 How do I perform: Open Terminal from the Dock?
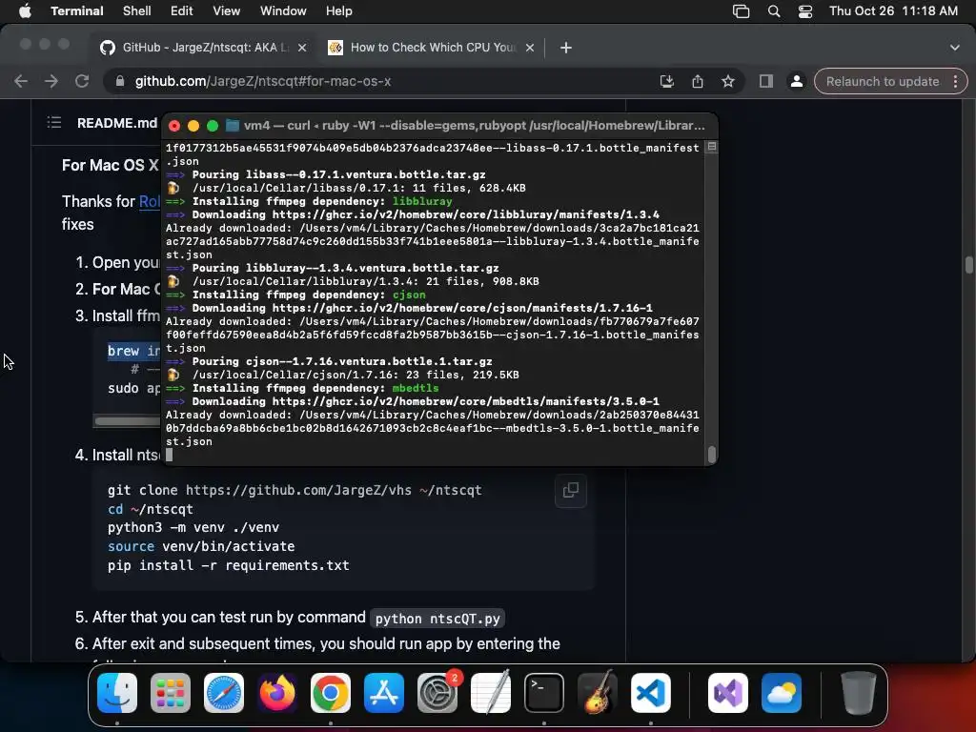(x=544, y=693)
